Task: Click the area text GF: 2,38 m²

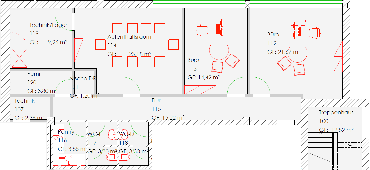Action: (x=29, y=118)
